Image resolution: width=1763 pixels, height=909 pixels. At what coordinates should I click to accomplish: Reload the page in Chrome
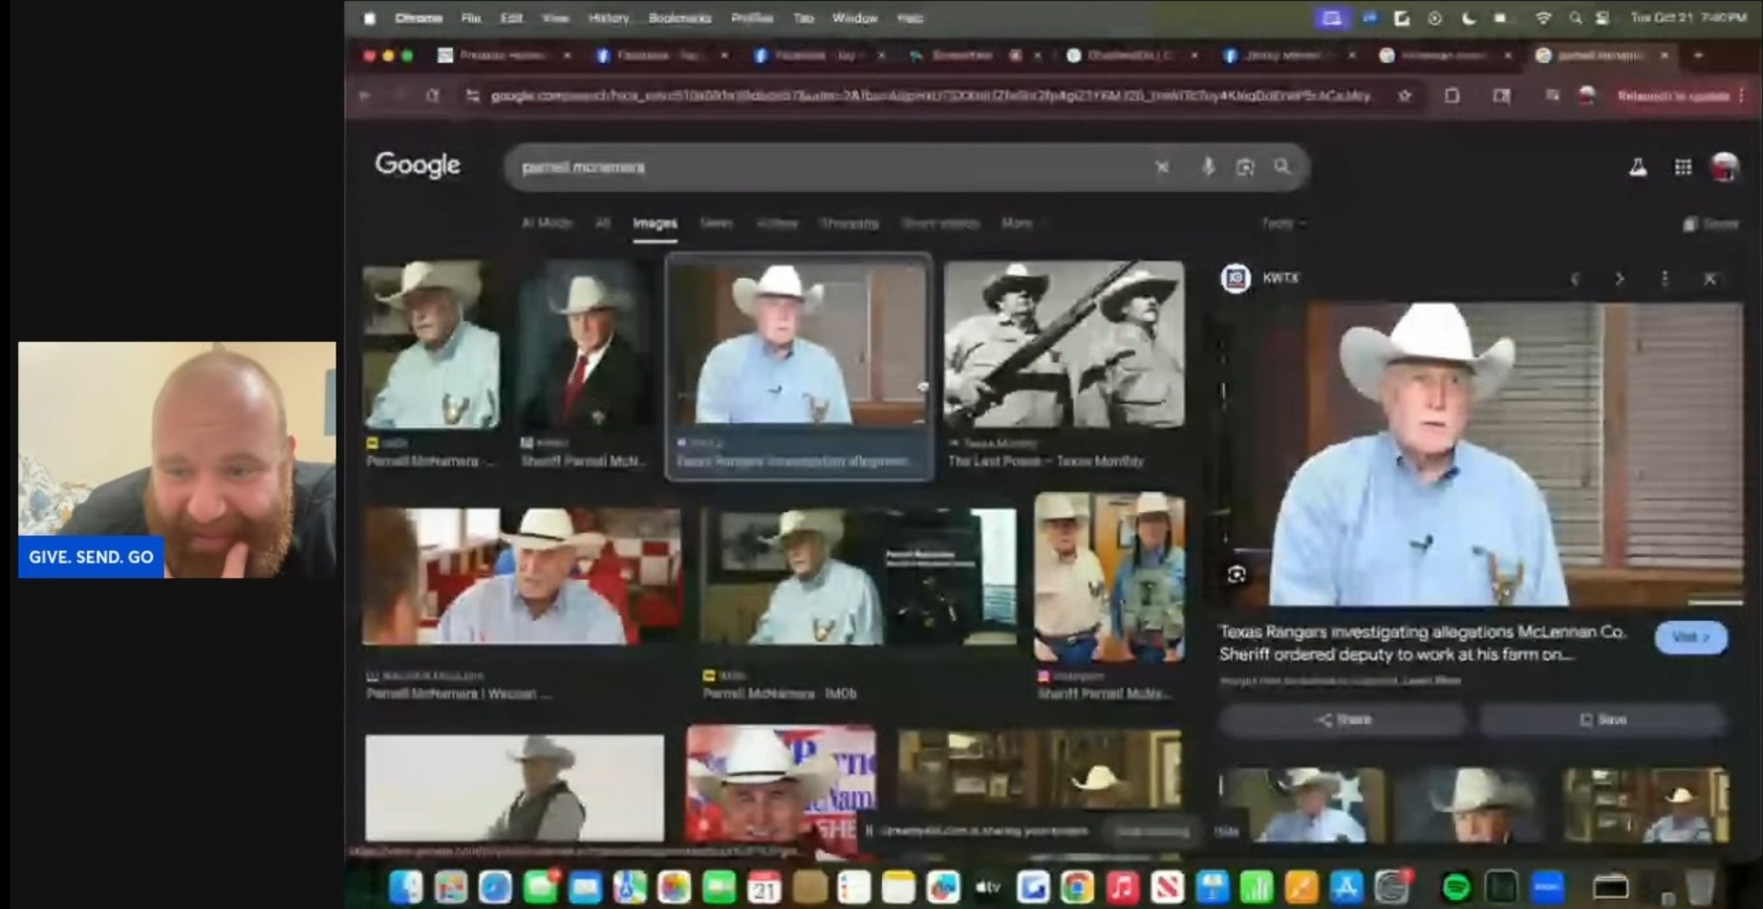tap(432, 95)
